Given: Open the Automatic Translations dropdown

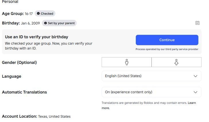Looking at the screenshot, I should tap(151, 92).
